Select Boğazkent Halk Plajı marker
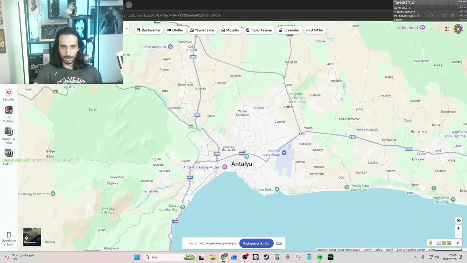 pyautogui.click(x=453, y=199)
